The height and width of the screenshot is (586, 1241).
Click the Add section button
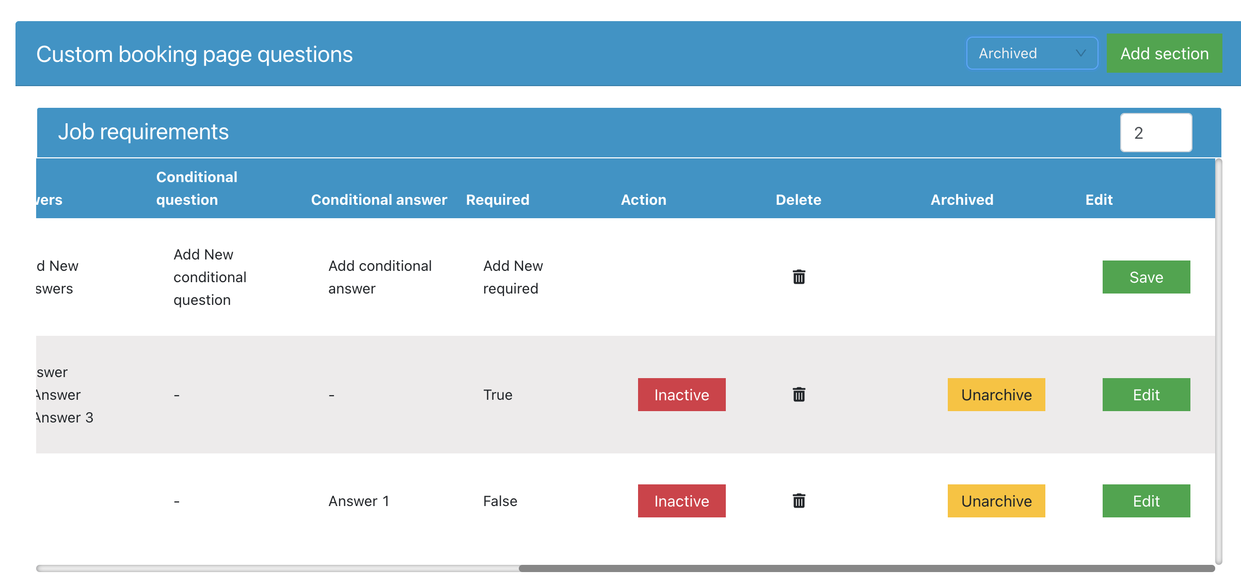click(x=1164, y=54)
